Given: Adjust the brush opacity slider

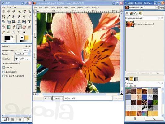Looking at the screenshot, I should click(18, 51).
